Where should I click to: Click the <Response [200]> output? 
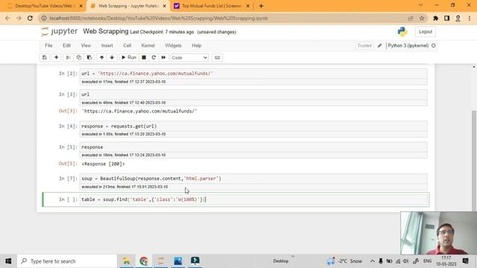103,164
